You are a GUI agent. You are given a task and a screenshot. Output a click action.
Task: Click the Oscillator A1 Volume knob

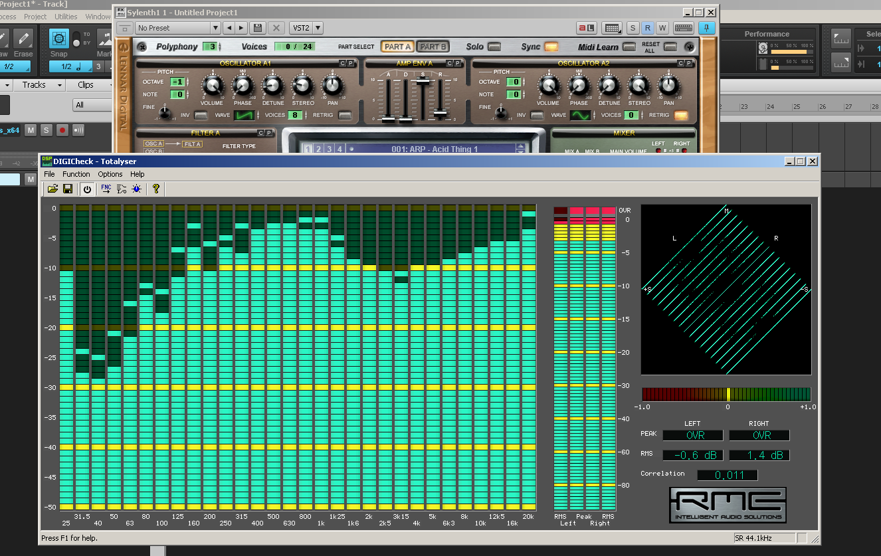tap(212, 85)
